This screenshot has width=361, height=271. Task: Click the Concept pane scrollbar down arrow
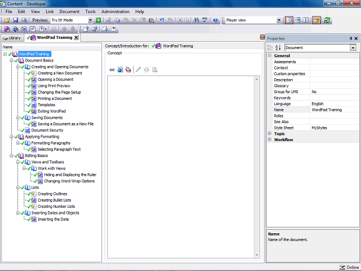pos(257,255)
